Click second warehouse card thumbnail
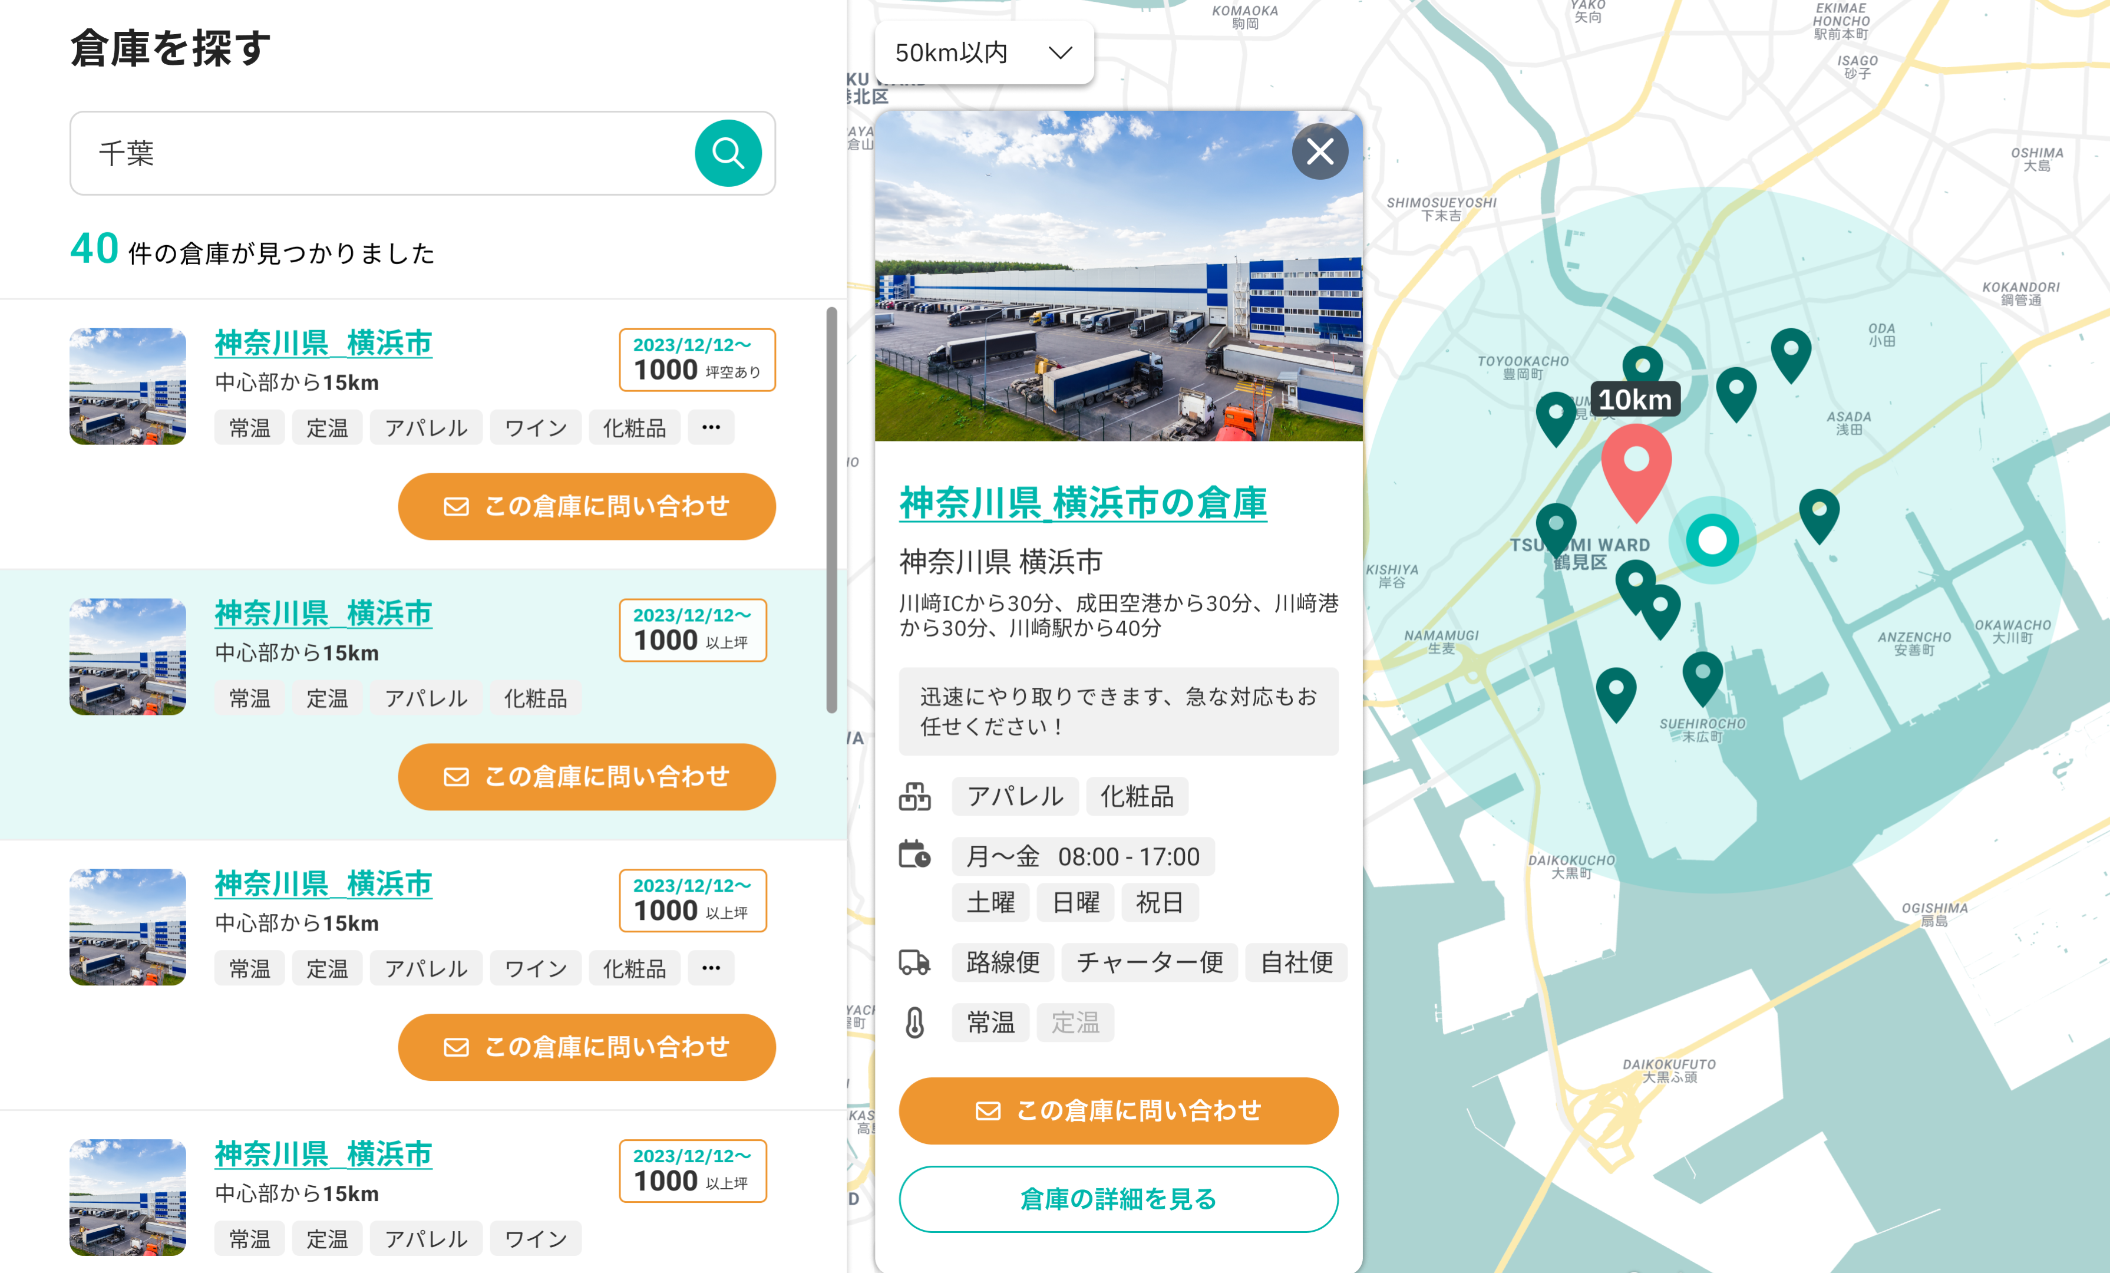The width and height of the screenshot is (2110, 1273). pos(128,656)
